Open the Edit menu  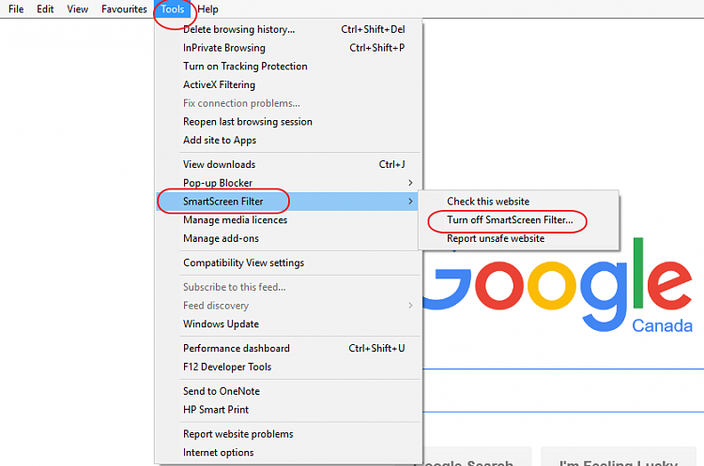pos(45,9)
